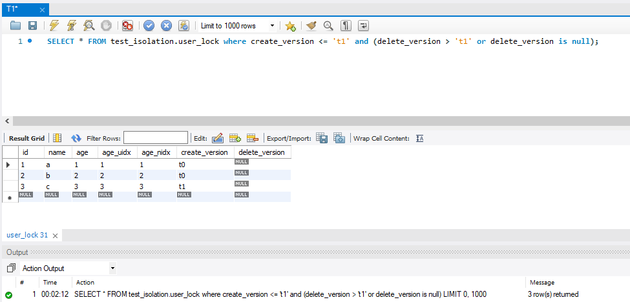Click the delete_version column header

(262, 152)
